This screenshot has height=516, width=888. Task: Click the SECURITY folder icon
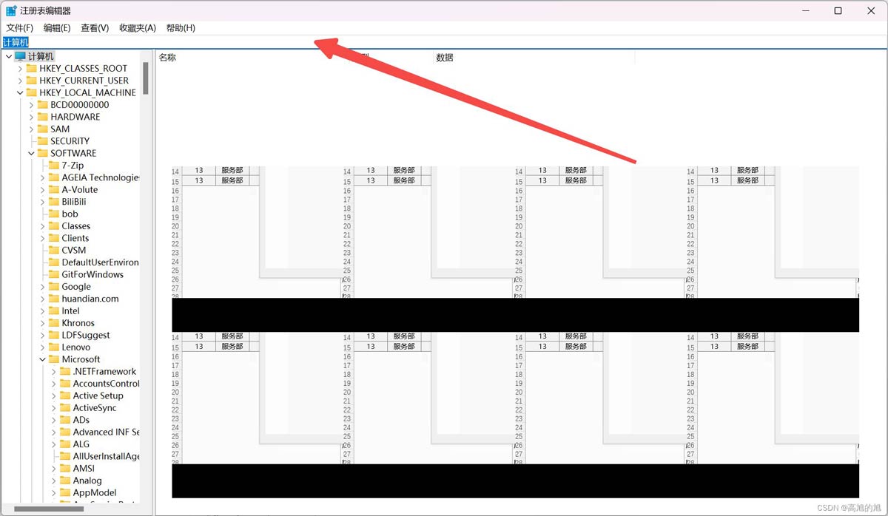(x=42, y=141)
